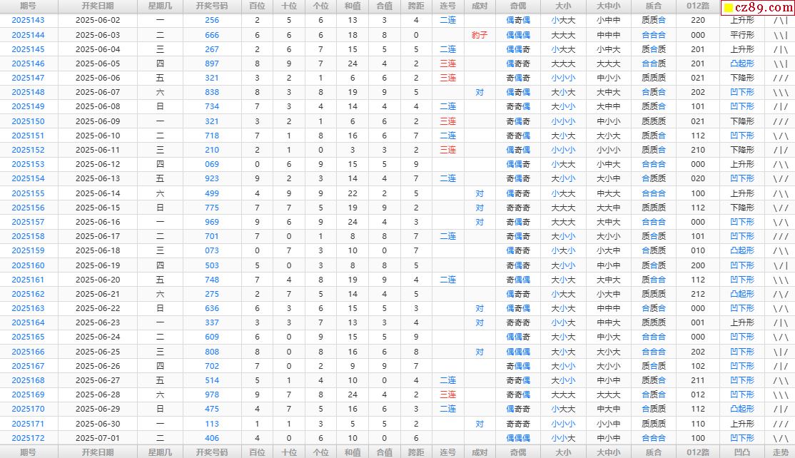Click 上升形 in row 2025171

(742, 424)
